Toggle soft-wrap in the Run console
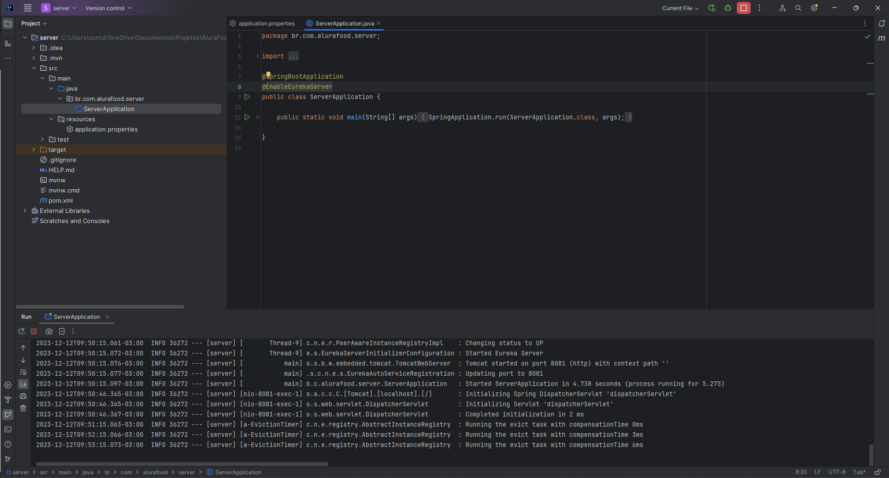889x478 pixels. [x=23, y=372]
